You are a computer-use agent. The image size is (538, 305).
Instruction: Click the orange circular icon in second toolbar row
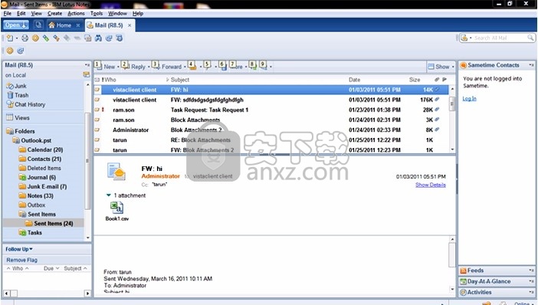(x=10, y=51)
